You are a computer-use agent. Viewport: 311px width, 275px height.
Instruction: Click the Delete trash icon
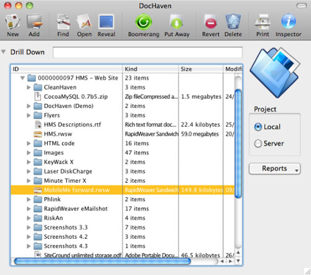click(x=233, y=21)
